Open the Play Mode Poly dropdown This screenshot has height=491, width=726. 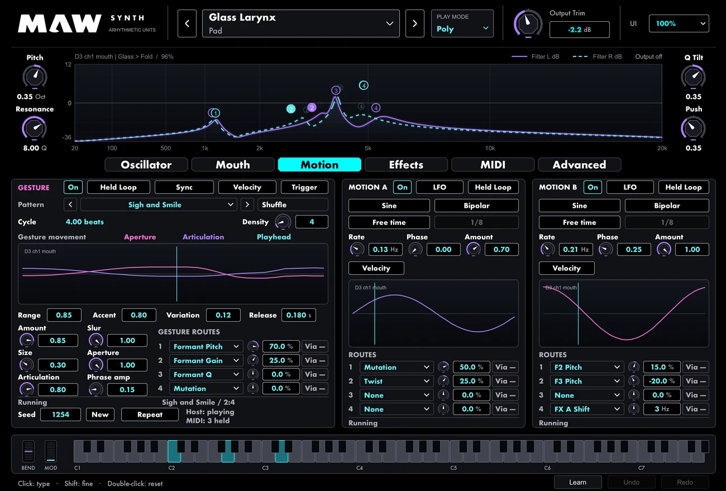click(x=462, y=23)
